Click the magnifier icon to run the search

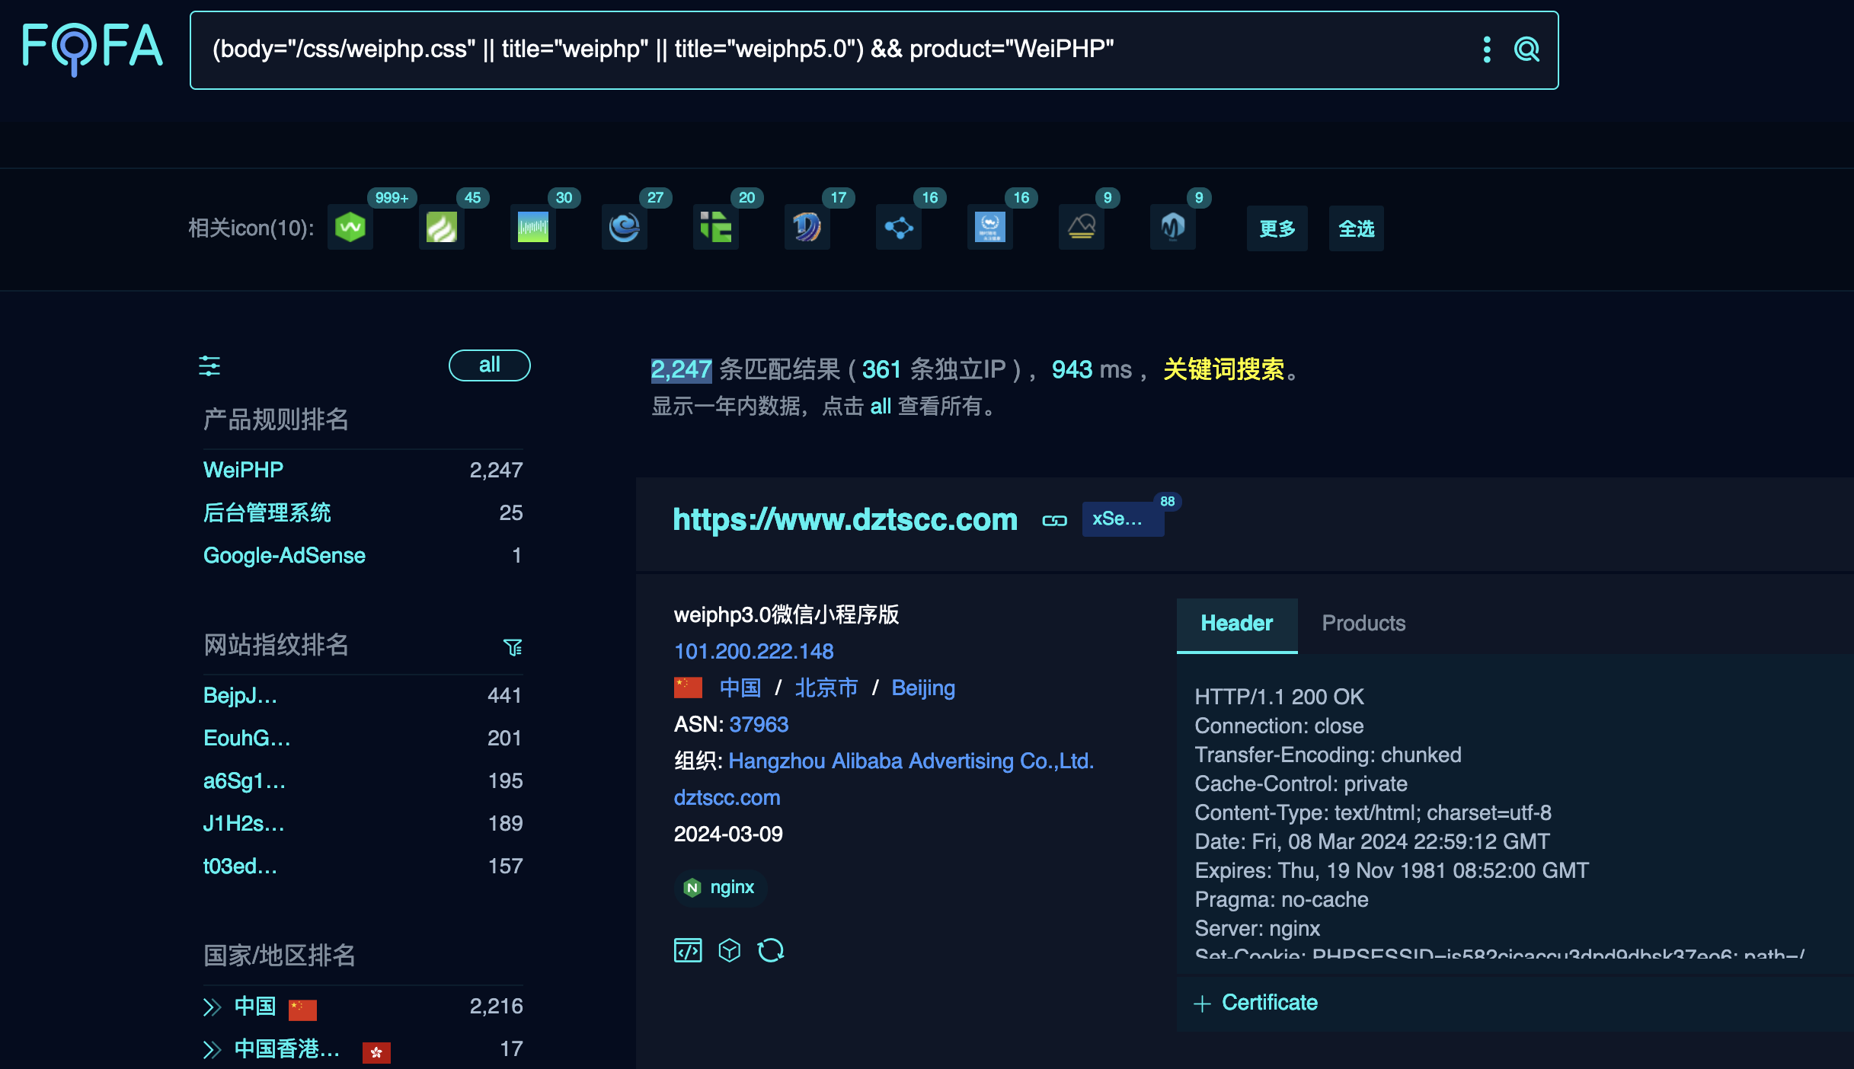(x=1526, y=49)
